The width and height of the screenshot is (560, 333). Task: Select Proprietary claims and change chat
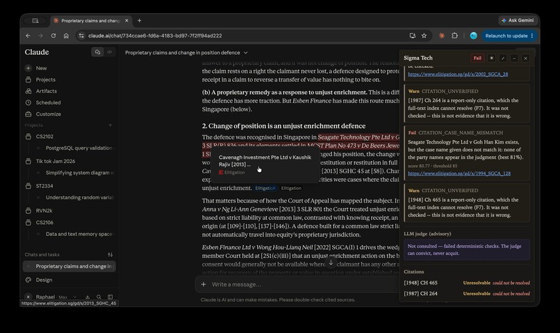[x=69, y=266]
